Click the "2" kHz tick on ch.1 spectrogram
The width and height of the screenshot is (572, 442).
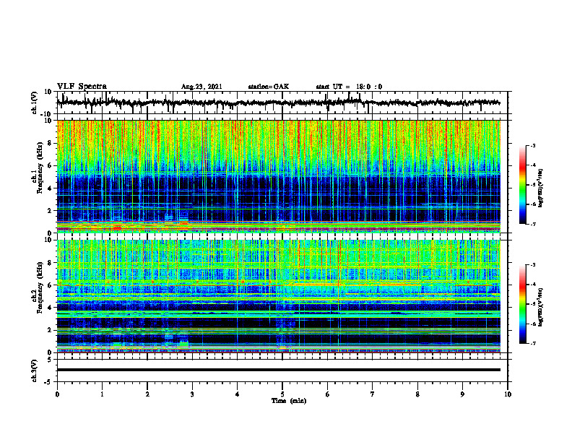[50, 210]
